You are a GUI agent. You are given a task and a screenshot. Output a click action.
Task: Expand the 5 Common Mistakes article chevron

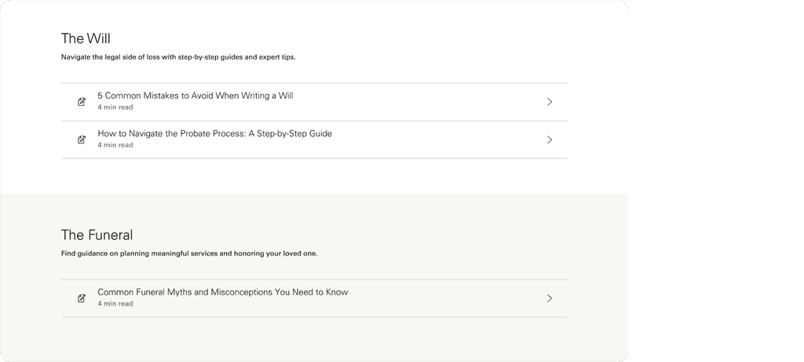tap(550, 102)
